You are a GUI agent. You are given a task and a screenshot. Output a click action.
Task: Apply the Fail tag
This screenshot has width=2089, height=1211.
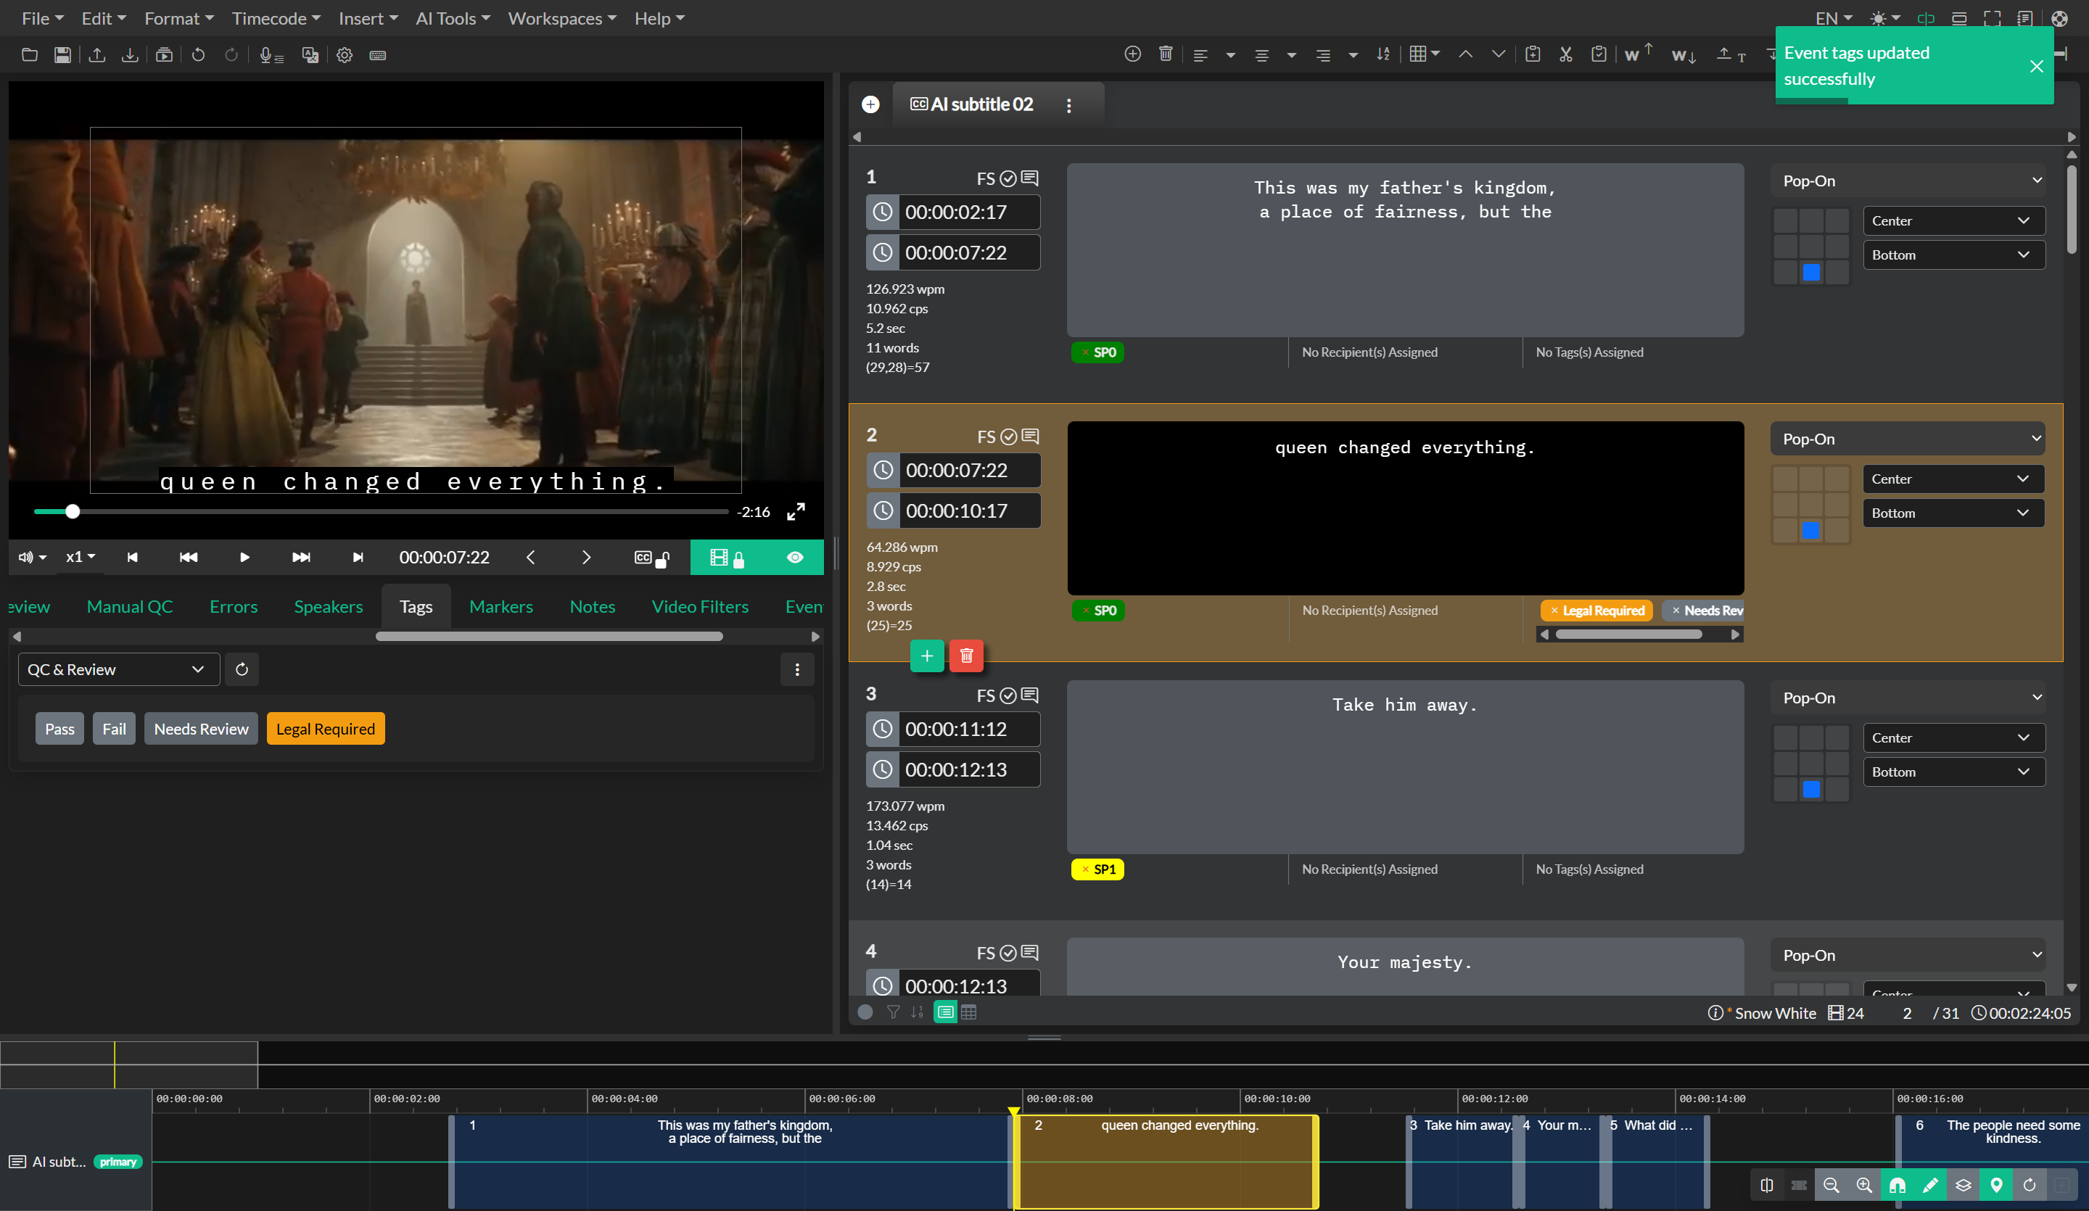click(114, 729)
